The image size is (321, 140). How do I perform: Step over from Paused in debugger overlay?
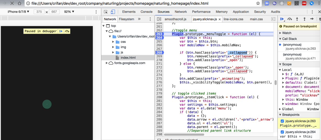pos(67,31)
